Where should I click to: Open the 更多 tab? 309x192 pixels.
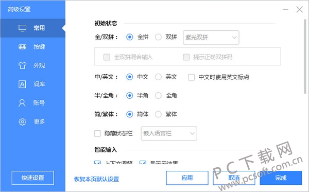(x=33, y=121)
